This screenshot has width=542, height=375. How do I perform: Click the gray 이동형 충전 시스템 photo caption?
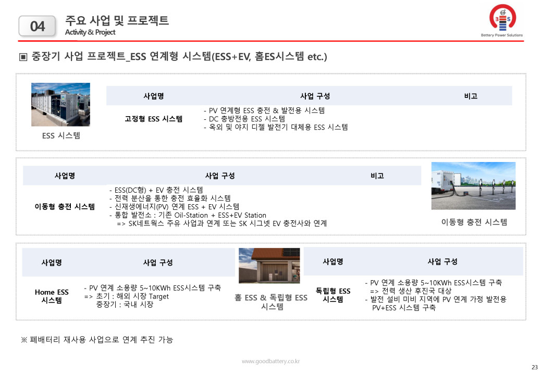[474, 222]
